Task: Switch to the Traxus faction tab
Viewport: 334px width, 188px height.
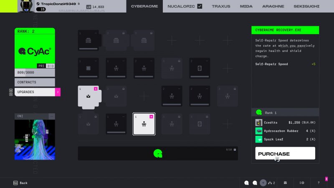Action: 221,6
